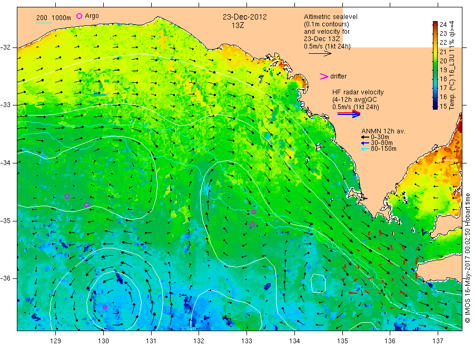Viewport: 474px width, 348px height.
Task: Click the '200' depth contour label
Action: coord(42,18)
